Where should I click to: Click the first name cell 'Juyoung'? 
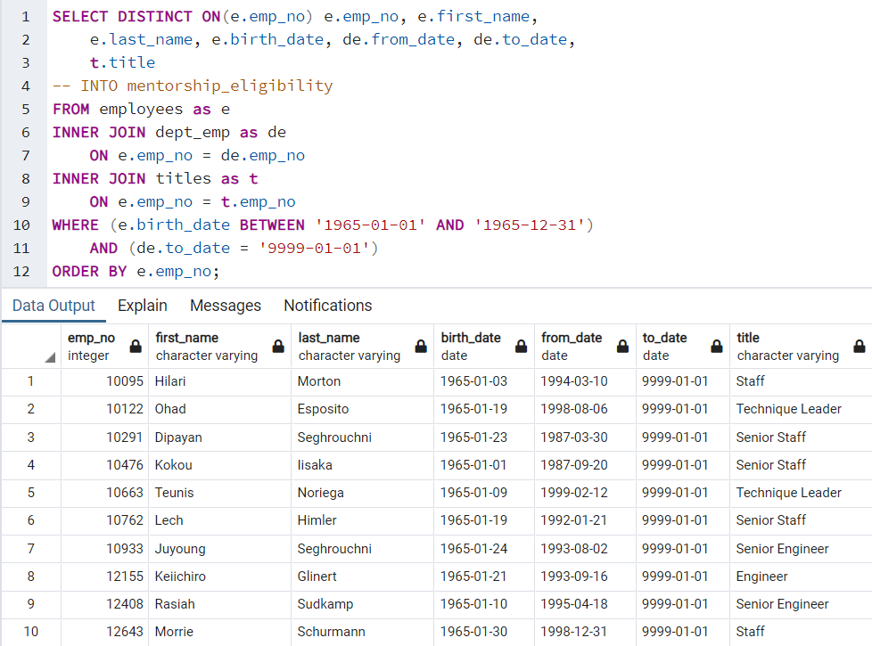tap(219, 549)
